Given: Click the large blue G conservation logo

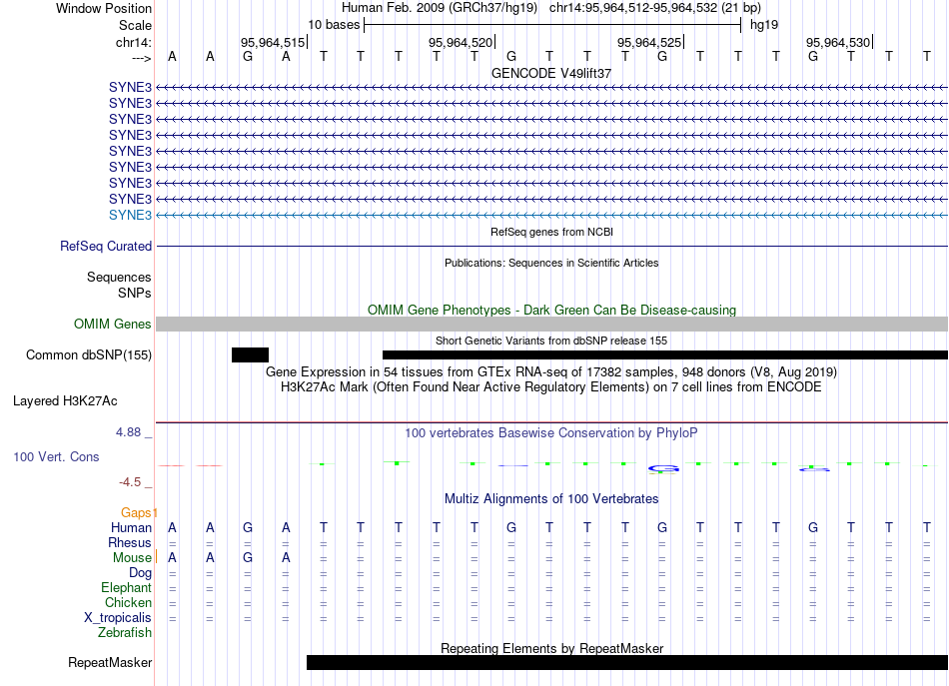Looking at the screenshot, I should click(663, 469).
